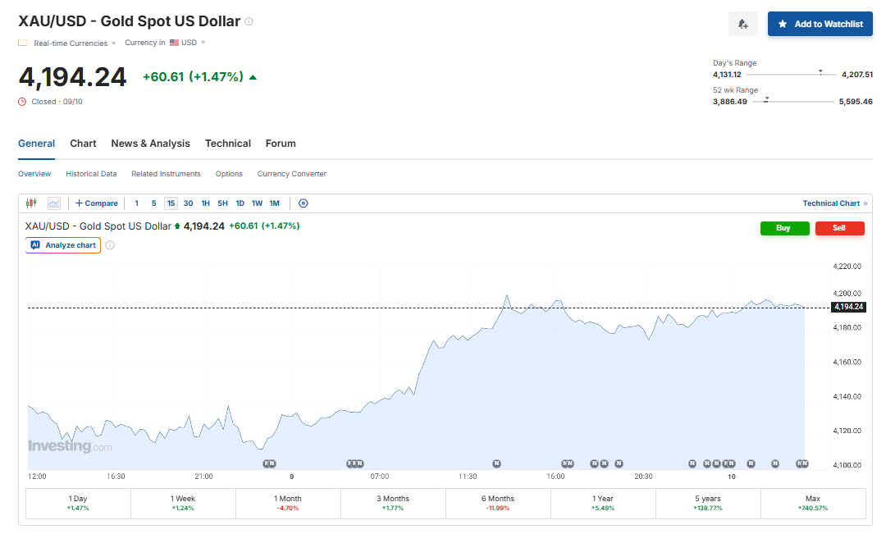Open the Real-time Currencies dropdown
The height and width of the screenshot is (534, 886).
pos(75,43)
